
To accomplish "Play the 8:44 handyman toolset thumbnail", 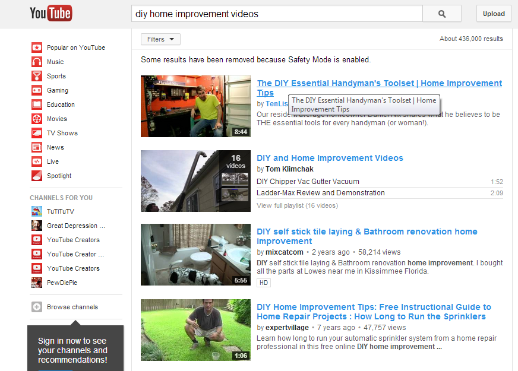I will (195, 106).
